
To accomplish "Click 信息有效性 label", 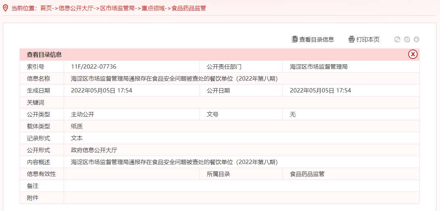I will 41,174.
